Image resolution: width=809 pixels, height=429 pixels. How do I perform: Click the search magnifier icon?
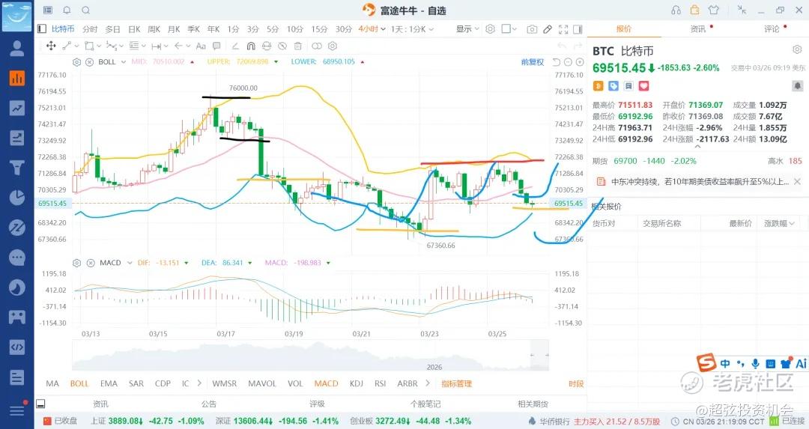click(x=85, y=10)
